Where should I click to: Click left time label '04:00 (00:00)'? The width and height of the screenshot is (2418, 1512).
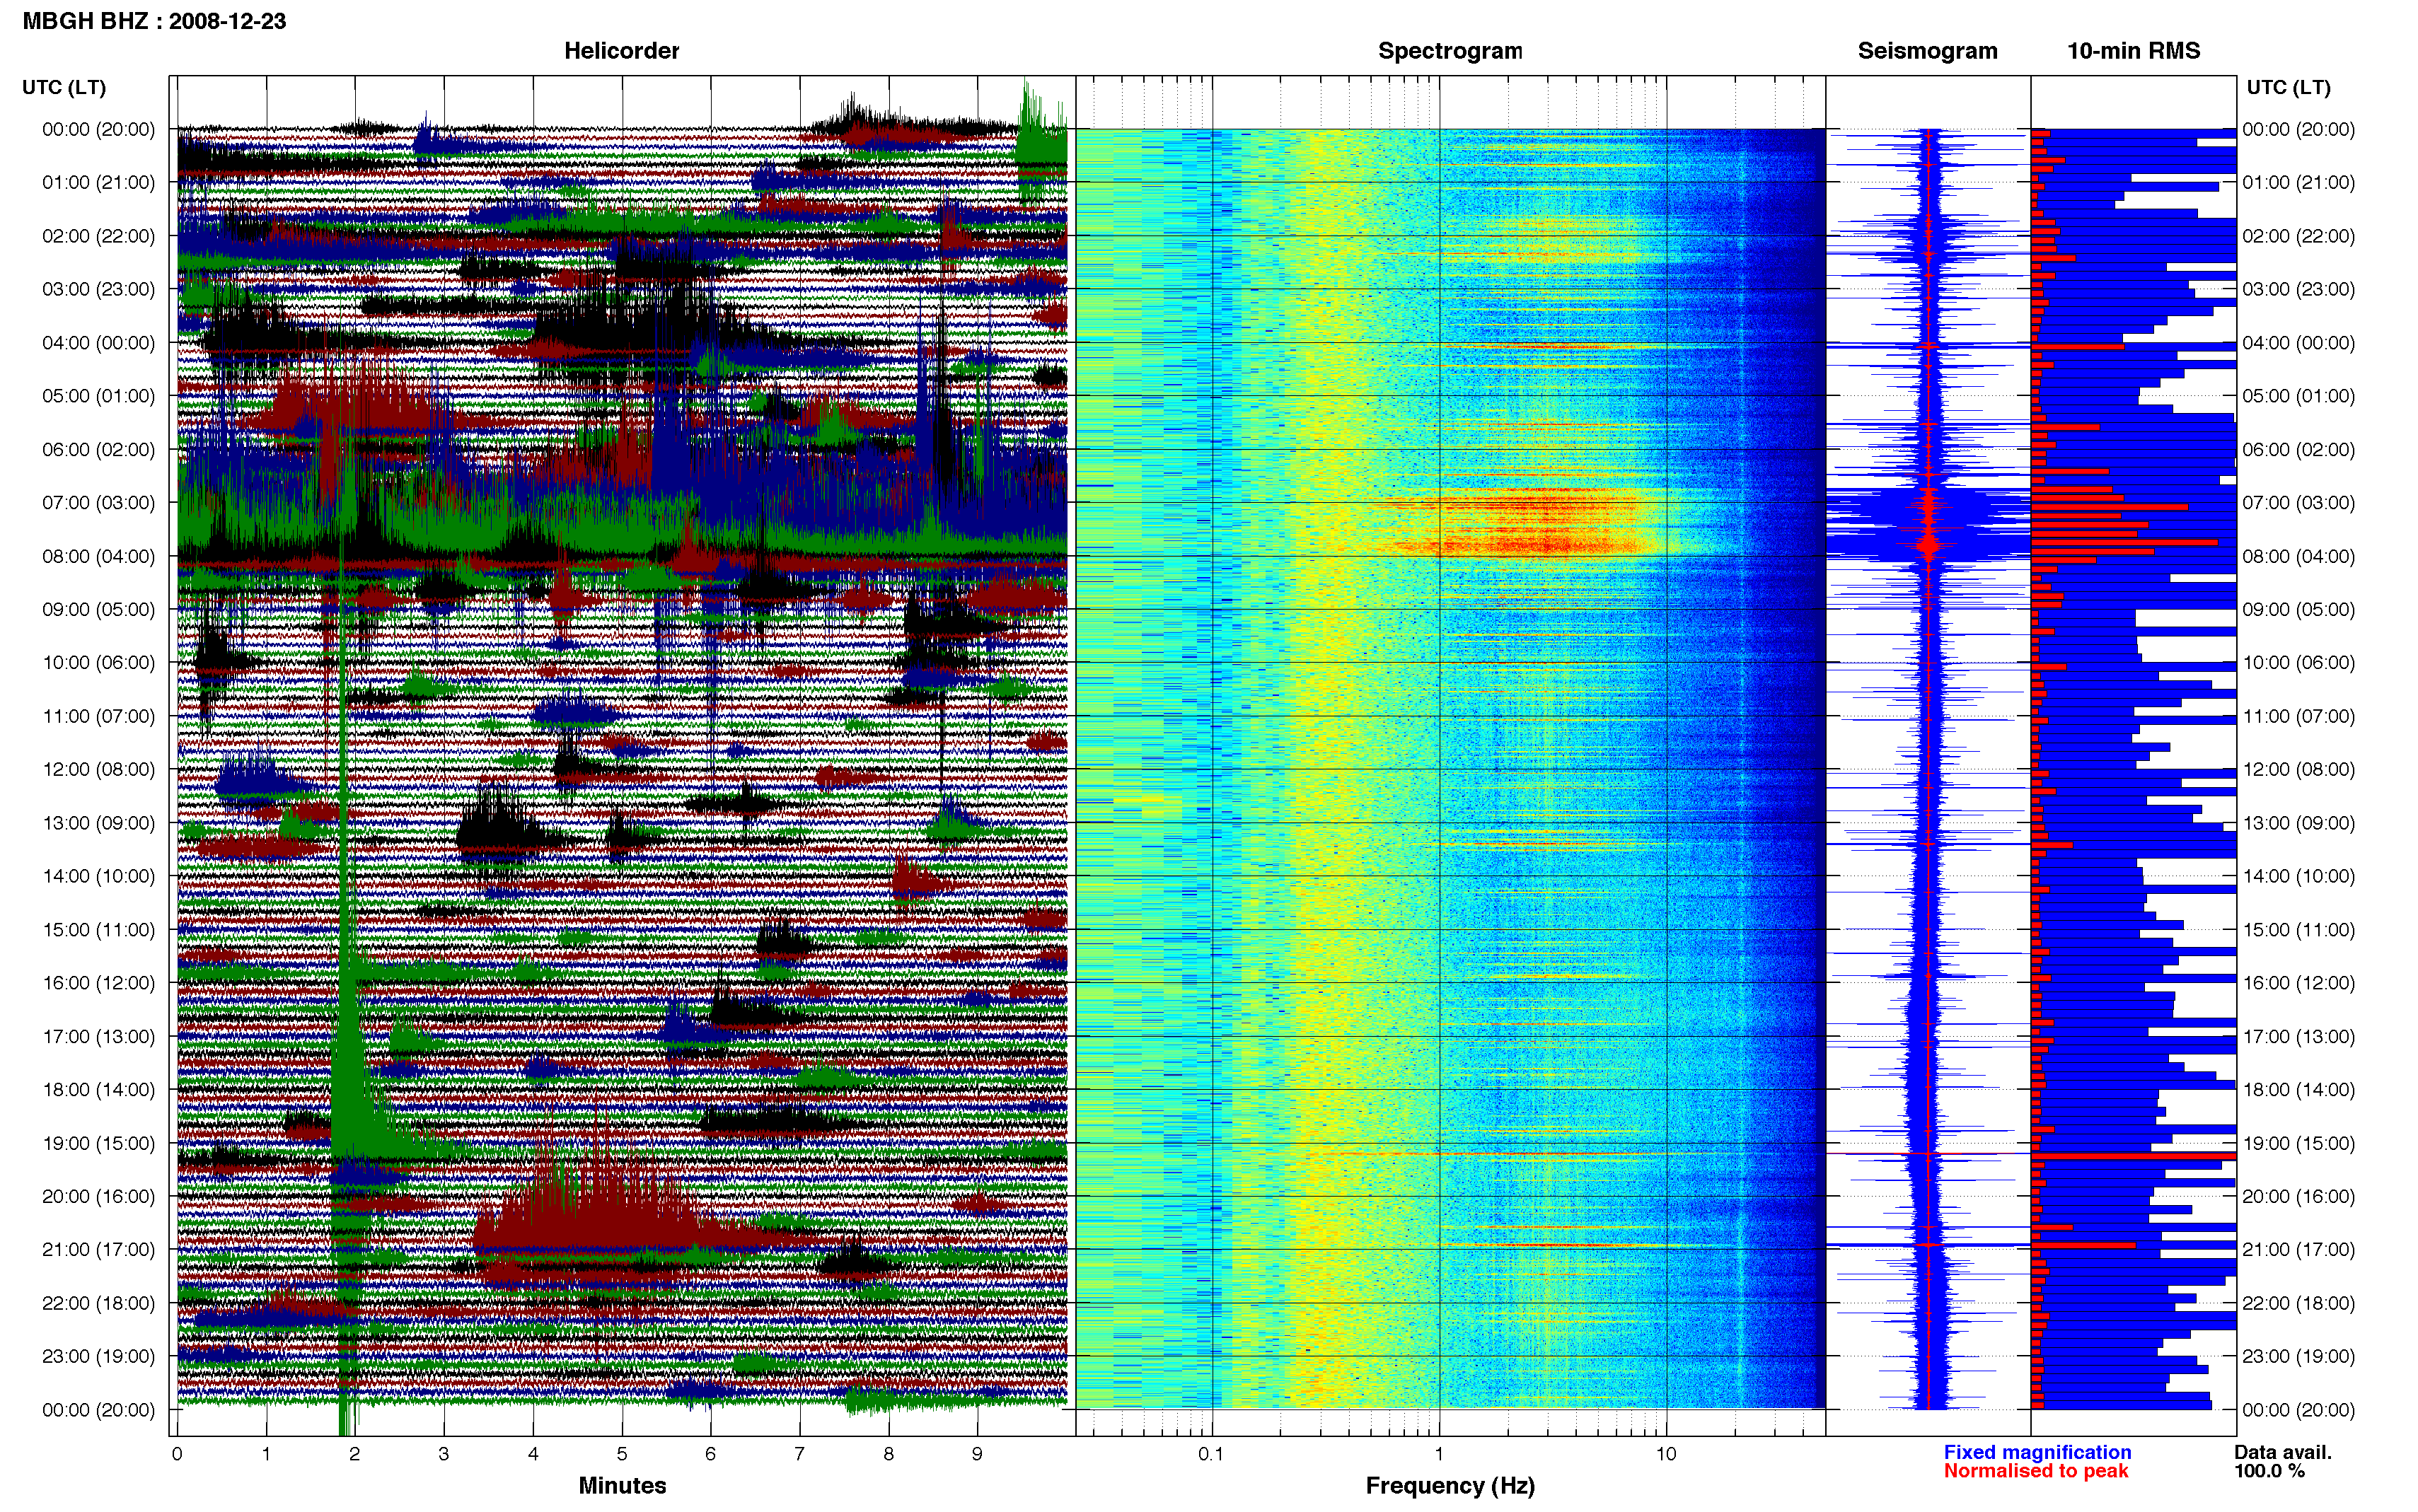[x=99, y=343]
